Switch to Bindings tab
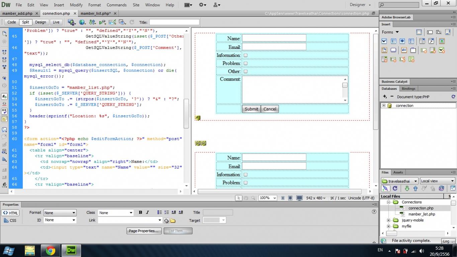This screenshot has height=257, width=457. pyautogui.click(x=408, y=89)
